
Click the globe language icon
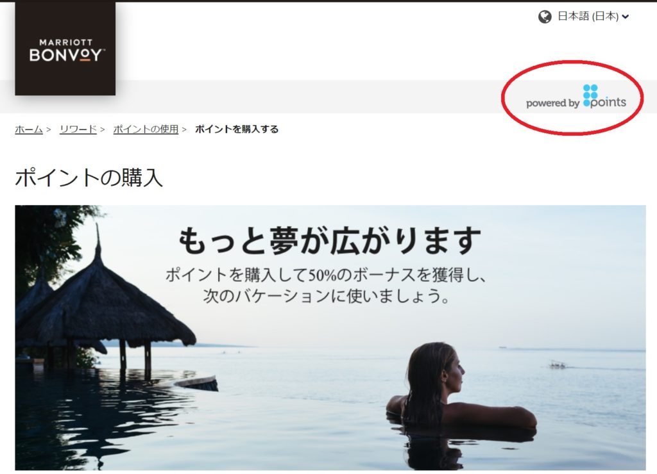coord(545,17)
